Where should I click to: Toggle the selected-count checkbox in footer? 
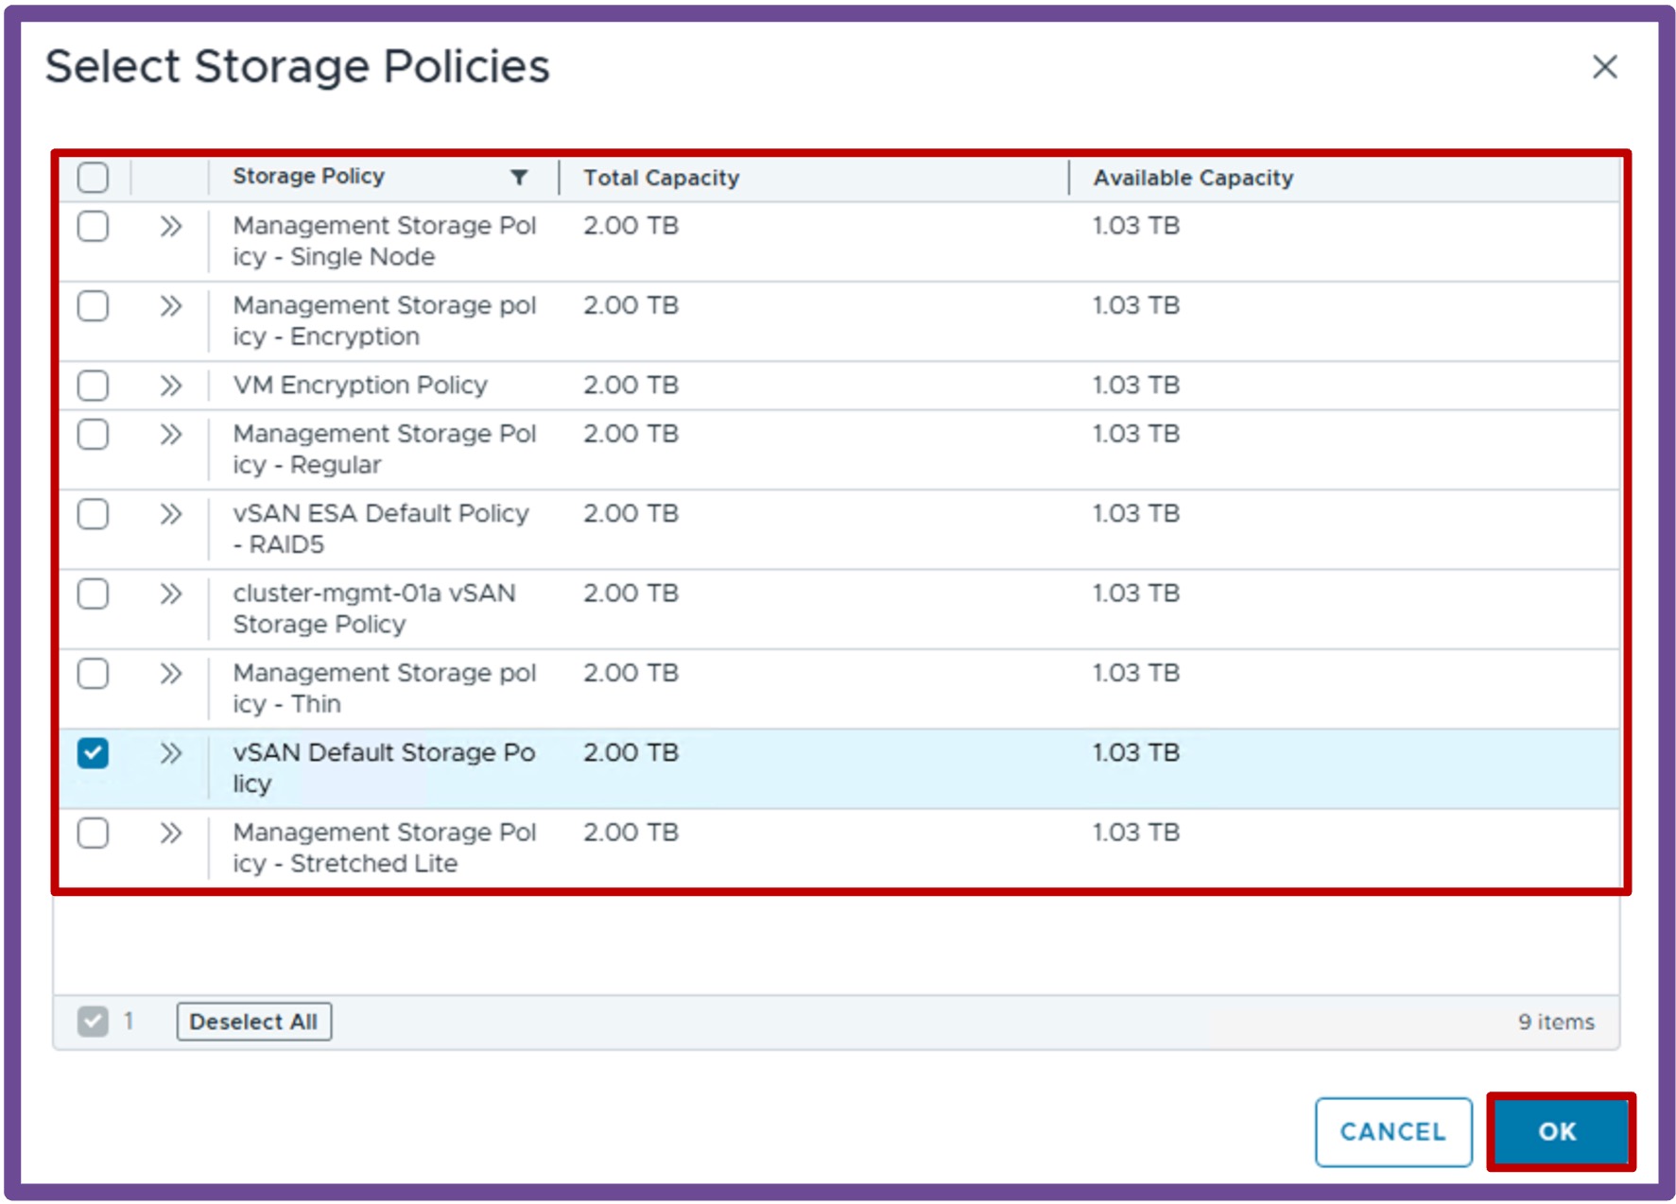tap(93, 1021)
